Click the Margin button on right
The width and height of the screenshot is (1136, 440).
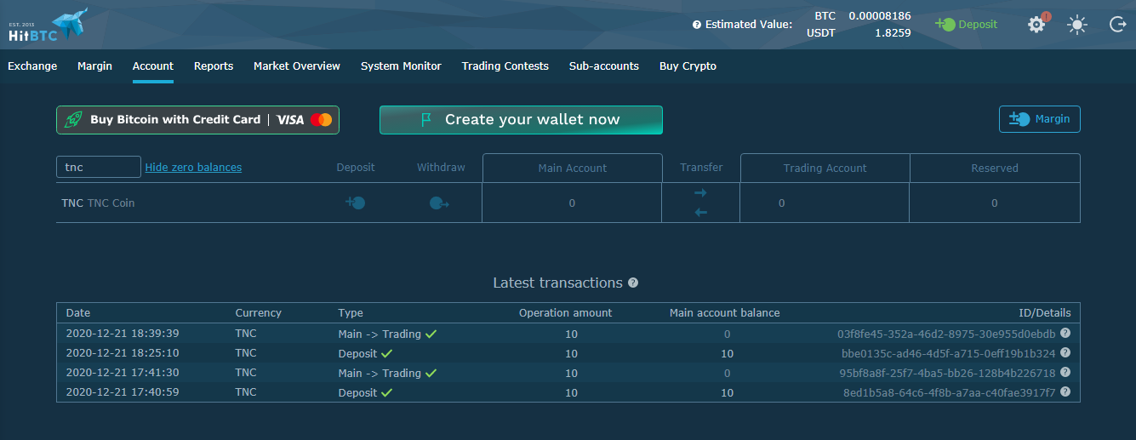[1040, 119]
